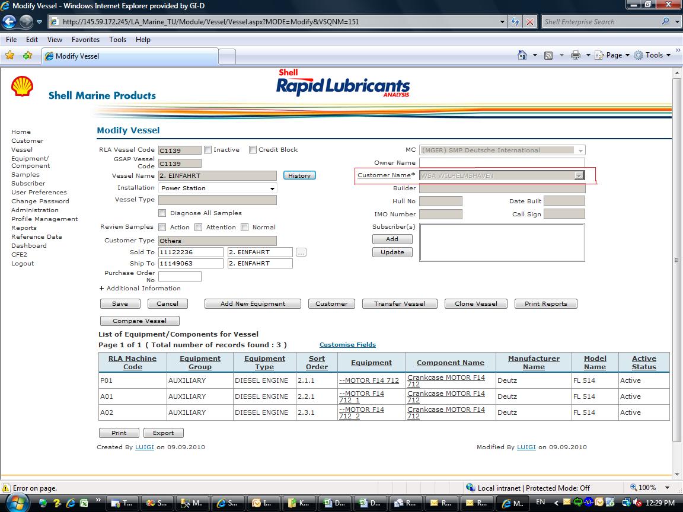Image resolution: width=683 pixels, height=512 pixels.
Task: Open the Page menu dropdown
Action: [612, 55]
